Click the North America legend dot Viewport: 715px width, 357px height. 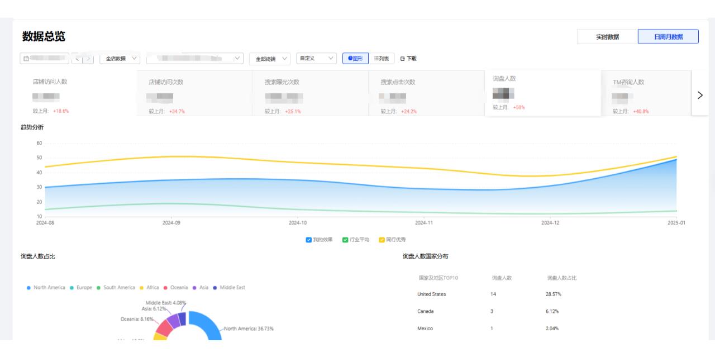[x=28, y=288]
